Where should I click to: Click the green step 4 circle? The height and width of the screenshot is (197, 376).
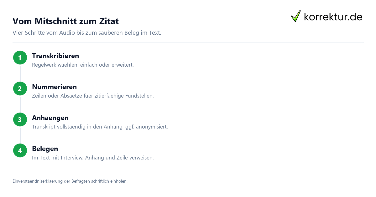(x=20, y=150)
